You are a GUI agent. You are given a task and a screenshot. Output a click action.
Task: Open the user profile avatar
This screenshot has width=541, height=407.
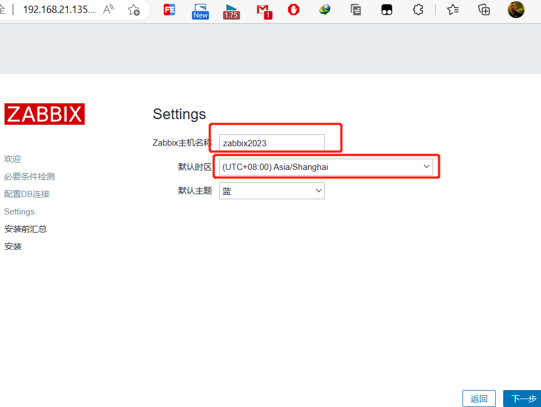click(x=516, y=9)
